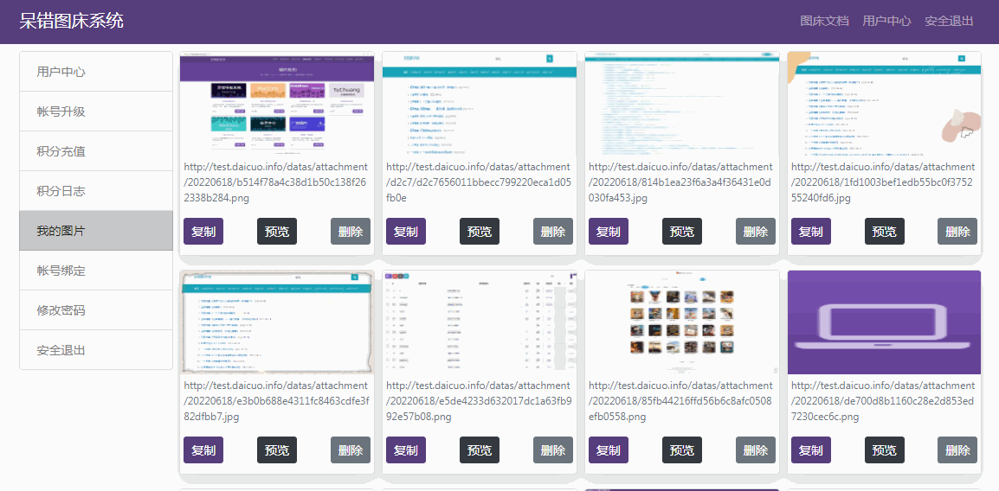Open 图床文档 in the top navigation

click(x=824, y=21)
